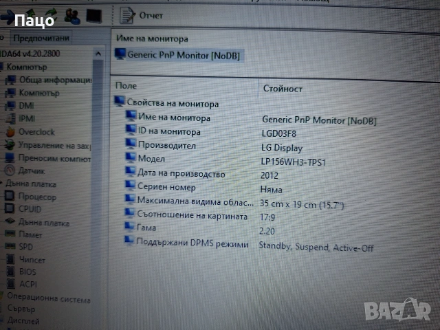Click the Отчет report toolbar button
The width and height of the screenshot is (440, 330).
[141, 15]
